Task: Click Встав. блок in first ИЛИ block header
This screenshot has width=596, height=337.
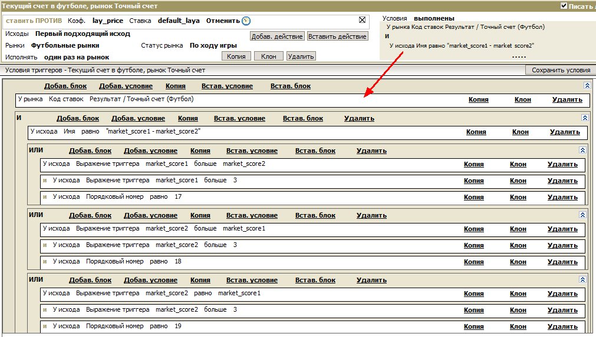Action: pos(315,151)
